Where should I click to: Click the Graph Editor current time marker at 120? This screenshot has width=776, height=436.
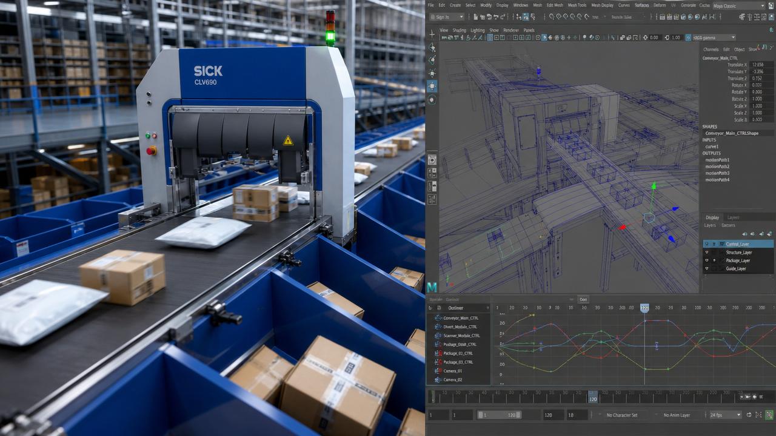coord(644,308)
